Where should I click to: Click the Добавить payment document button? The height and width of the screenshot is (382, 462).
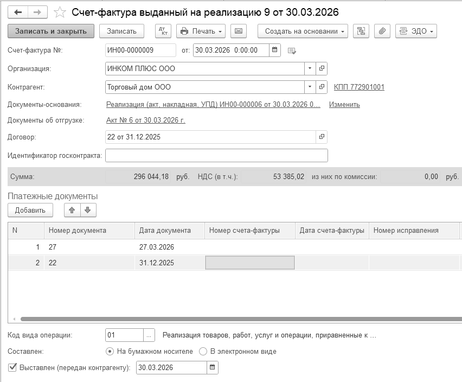30,210
